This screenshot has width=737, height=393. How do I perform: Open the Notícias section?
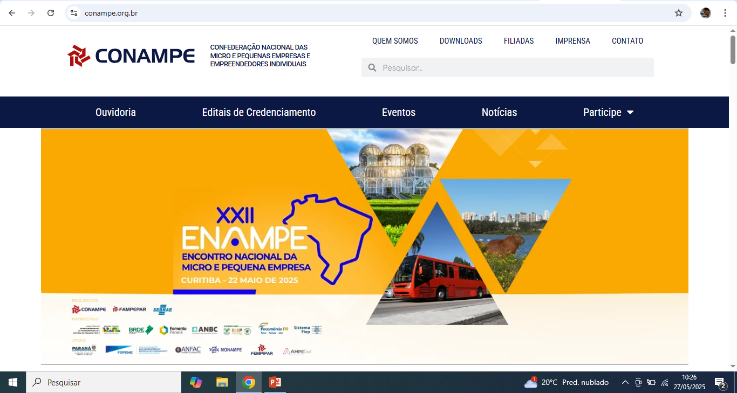click(499, 112)
